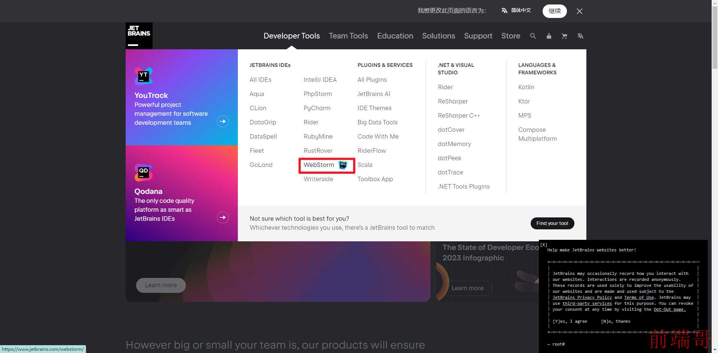Screen dimensions: 718x353
Task: Open the RubyMine link
Action: 318,136
